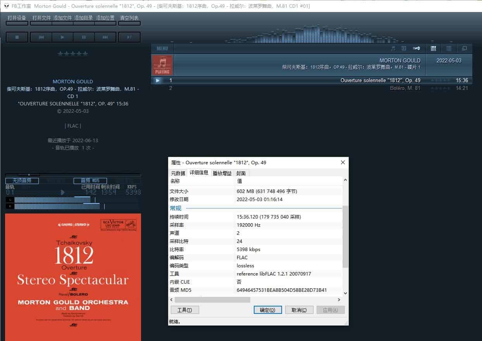The height and width of the screenshot is (341, 482).
Task: Click the 音频 MD5 indicator box
Action: (x=90, y=181)
